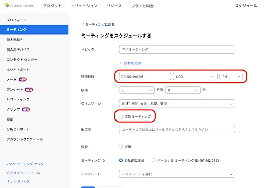Expand the タイムゾーン dropdown
The height and width of the screenshot is (188, 264).
coord(177,104)
